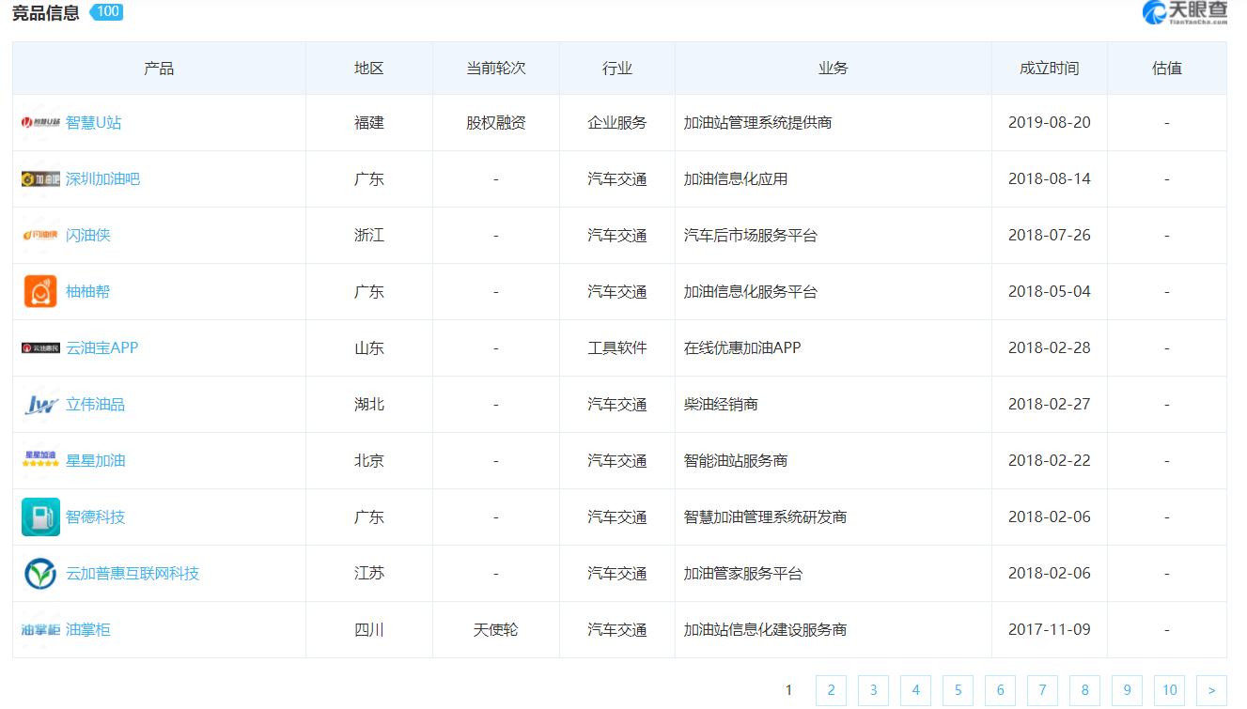Image resolution: width=1247 pixels, height=709 pixels.
Task: Open the 云油宝APP product link
Action: [101, 348]
